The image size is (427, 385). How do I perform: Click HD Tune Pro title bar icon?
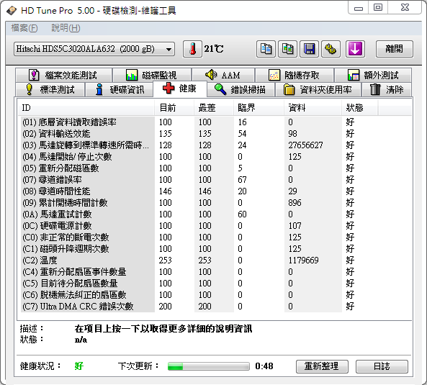coord(12,11)
